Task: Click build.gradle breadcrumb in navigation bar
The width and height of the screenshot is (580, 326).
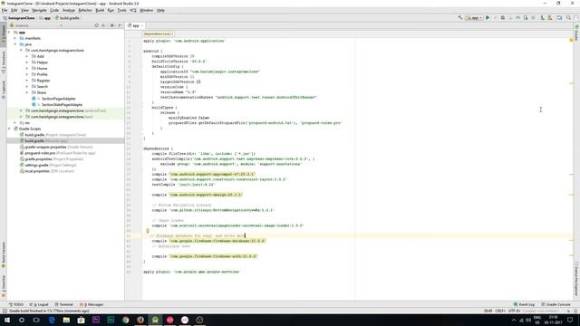Action: pyautogui.click(x=67, y=18)
